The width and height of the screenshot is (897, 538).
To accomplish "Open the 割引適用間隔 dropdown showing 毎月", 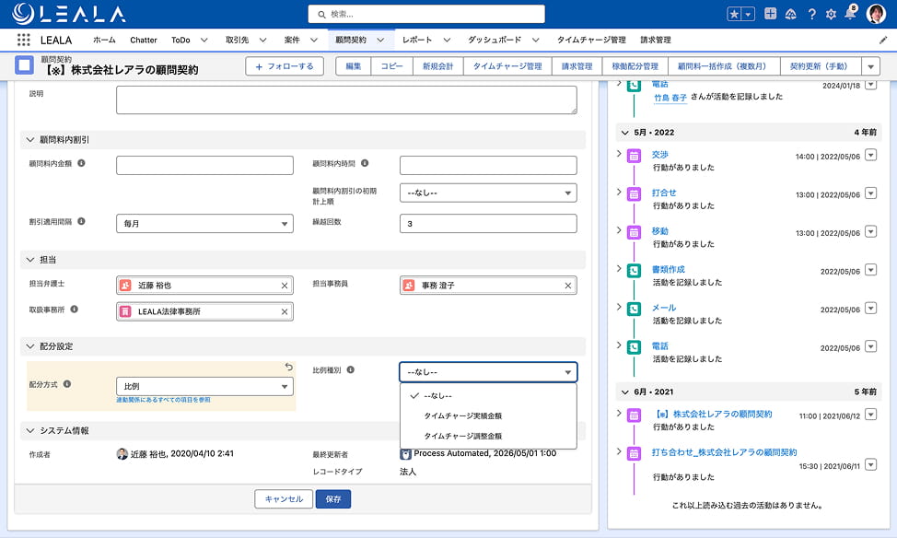I will click(204, 223).
